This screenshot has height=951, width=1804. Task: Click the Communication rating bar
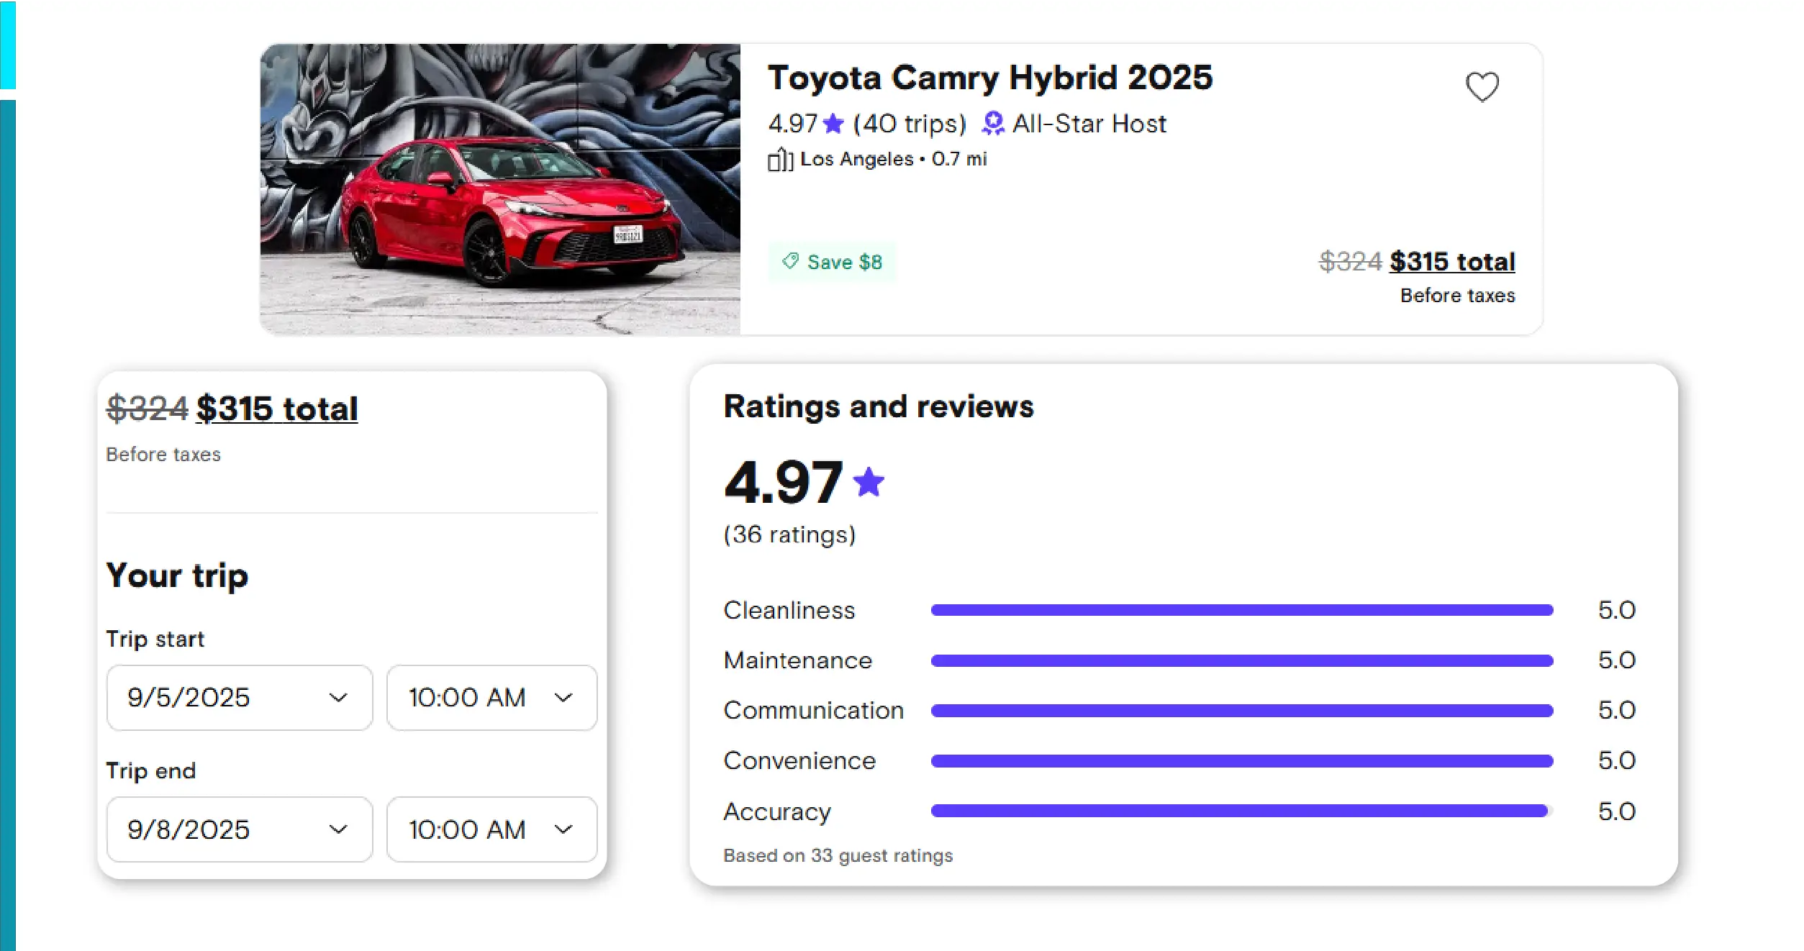pyautogui.click(x=1241, y=711)
